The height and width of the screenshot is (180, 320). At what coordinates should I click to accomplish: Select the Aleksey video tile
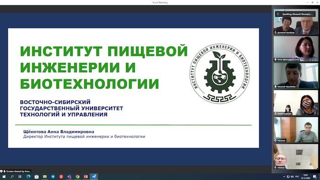point(296,157)
